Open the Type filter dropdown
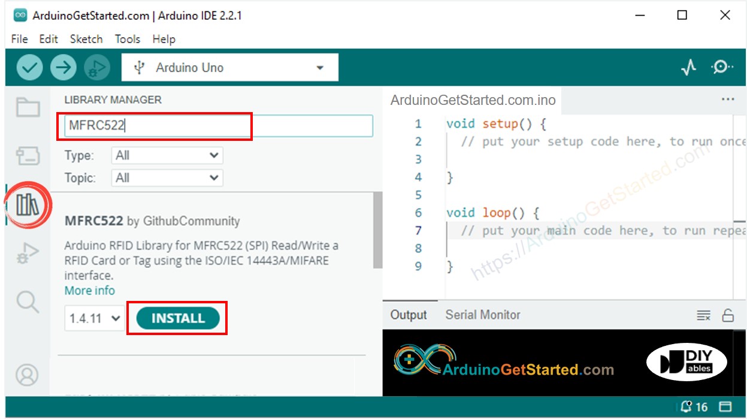Screen dimensions: 747x419 (x=167, y=156)
